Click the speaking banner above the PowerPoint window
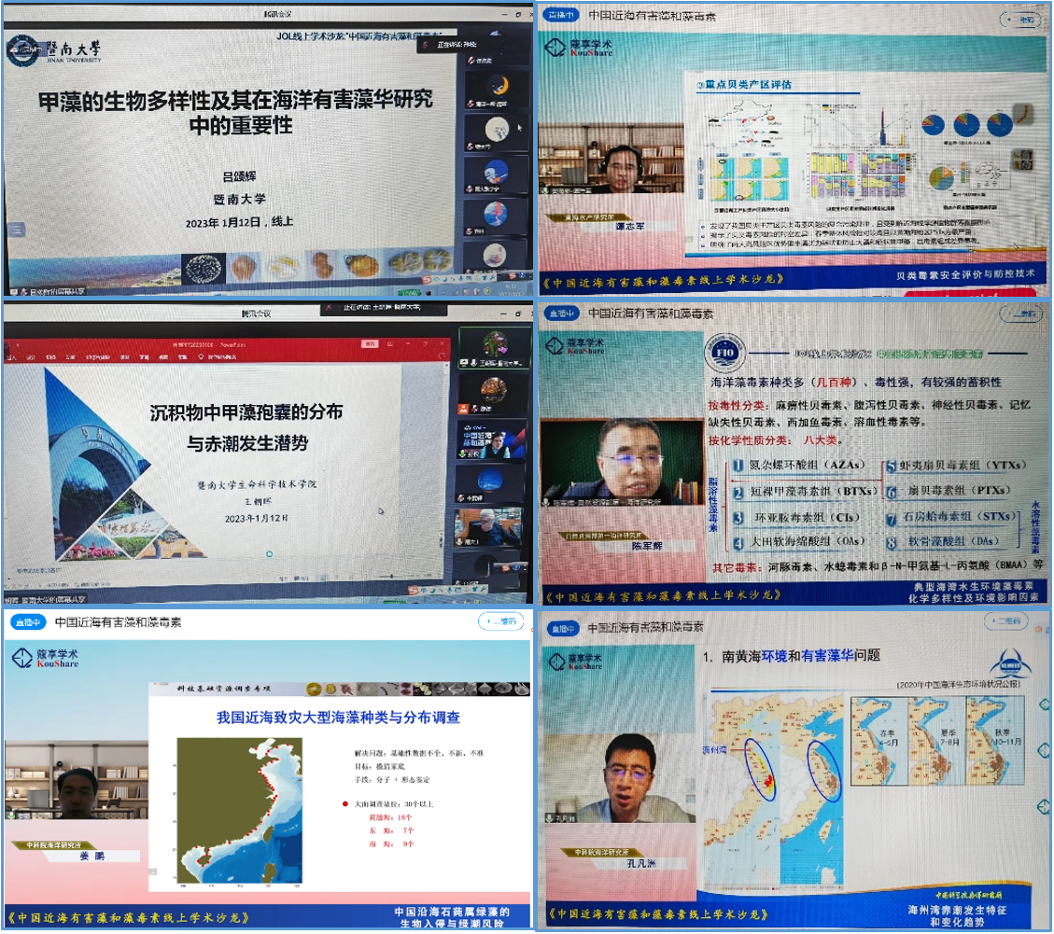Screen dimensions: 1054x934 click(x=383, y=308)
